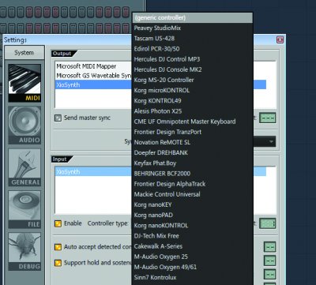The height and width of the screenshot is (285, 316).
Task: Toggle Send master sync checkbox
Action: coord(58,118)
